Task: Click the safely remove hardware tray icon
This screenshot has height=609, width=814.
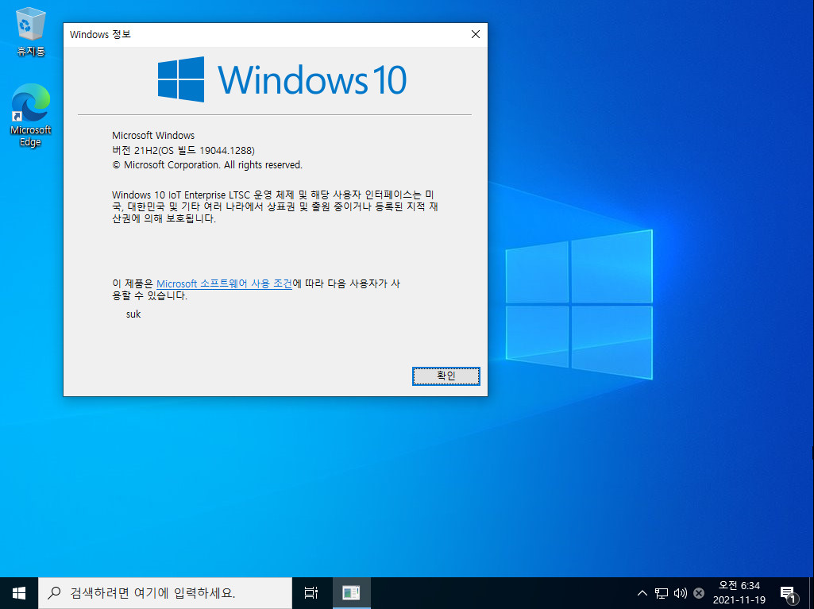Action: 699,592
